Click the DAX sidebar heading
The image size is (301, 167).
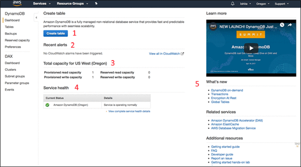click(9, 56)
